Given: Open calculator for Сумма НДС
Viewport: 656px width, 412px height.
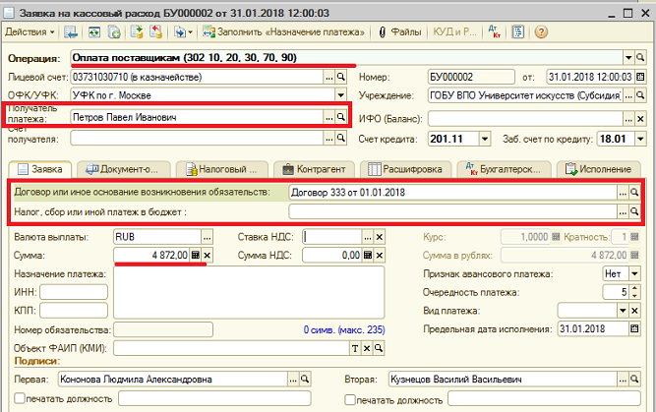Looking at the screenshot, I should pos(367,255).
